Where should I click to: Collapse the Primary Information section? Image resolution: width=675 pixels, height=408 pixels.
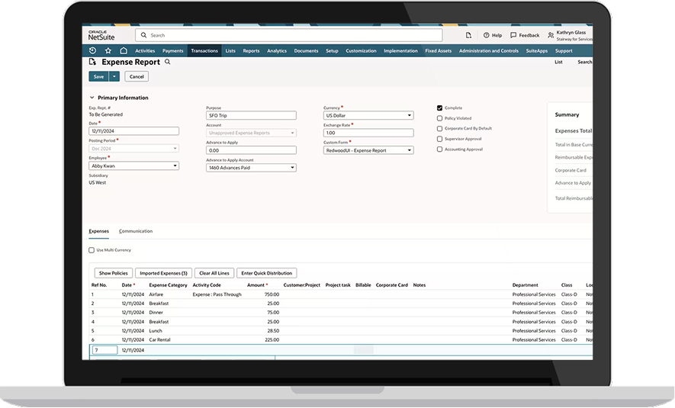[x=92, y=98]
